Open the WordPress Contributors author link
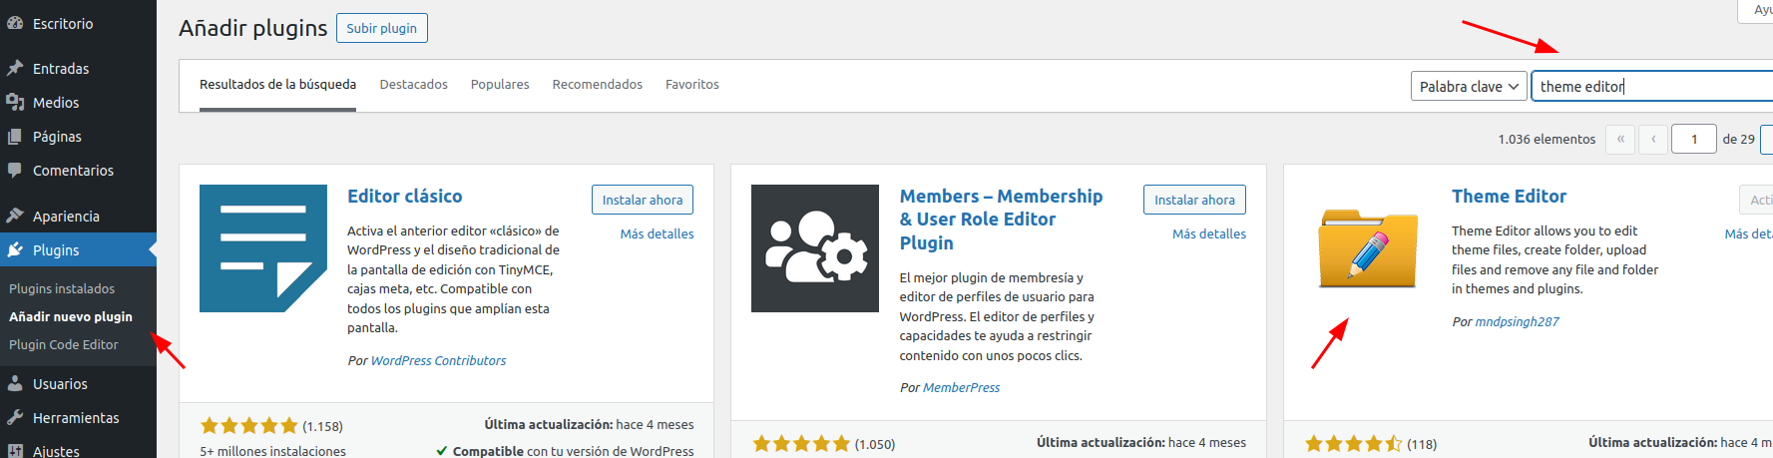The image size is (1773, 458). click(438, 360)
